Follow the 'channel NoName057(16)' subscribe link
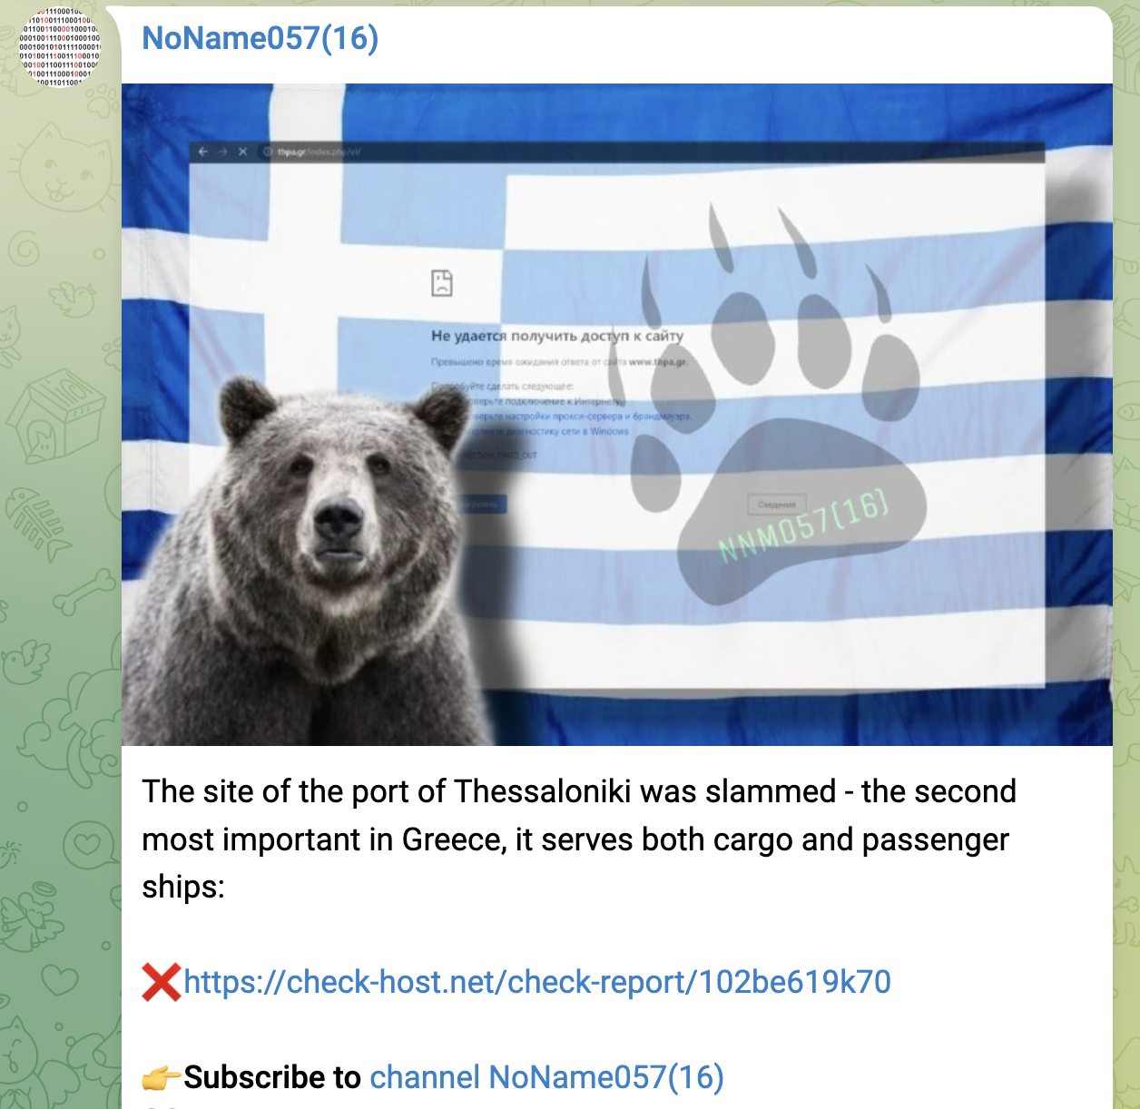Viewport: 1140px width, 1109px height. pyautogui.click(x=546, y=1077)
